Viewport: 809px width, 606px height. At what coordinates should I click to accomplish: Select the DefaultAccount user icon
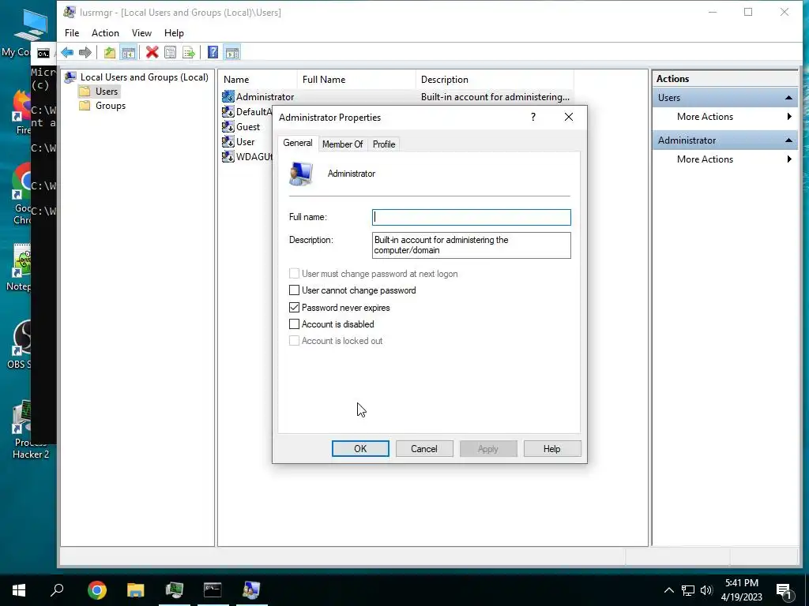(x=228, y=111)
